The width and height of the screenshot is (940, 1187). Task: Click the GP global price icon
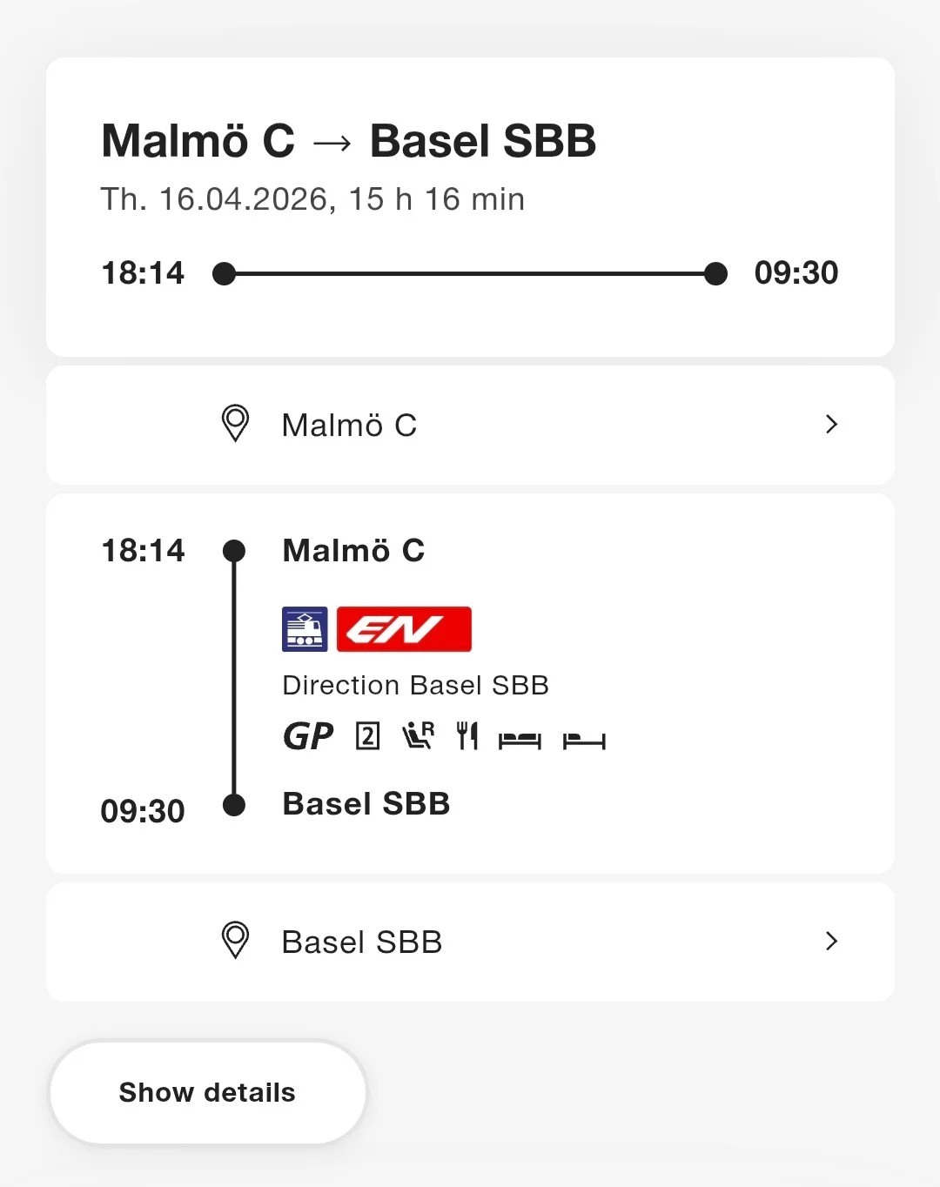[308, 737]
